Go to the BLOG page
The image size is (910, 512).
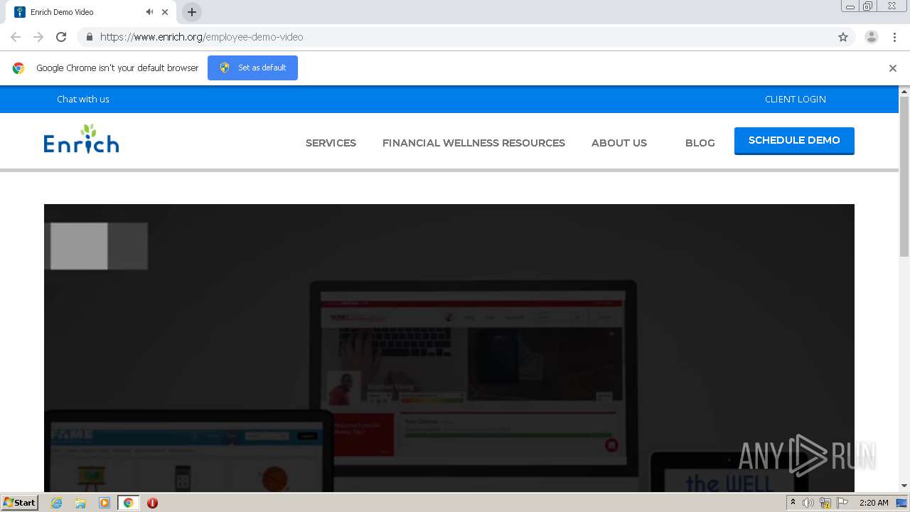tap(700, 143)
